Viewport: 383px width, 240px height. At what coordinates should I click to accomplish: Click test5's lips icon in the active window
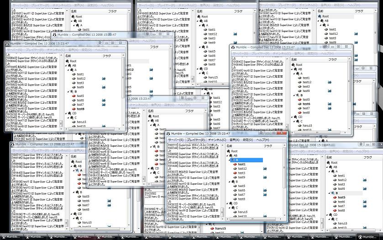click(x=235, y=186)
